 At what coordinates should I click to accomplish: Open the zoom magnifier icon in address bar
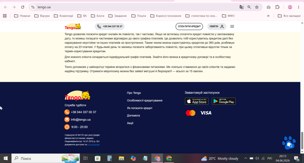click(249, 7)
